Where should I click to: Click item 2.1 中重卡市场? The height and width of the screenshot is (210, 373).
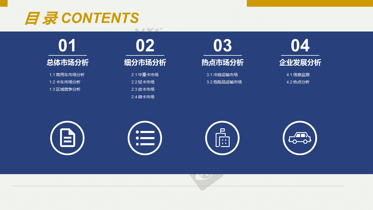[145, 75]
